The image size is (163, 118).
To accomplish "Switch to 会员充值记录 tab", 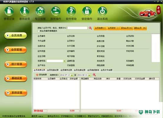I will (x=53, y=70).
